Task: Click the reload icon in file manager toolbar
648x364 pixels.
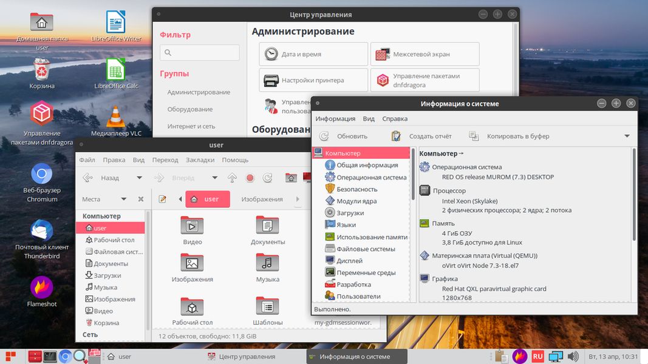Action: tap(267, 178)
